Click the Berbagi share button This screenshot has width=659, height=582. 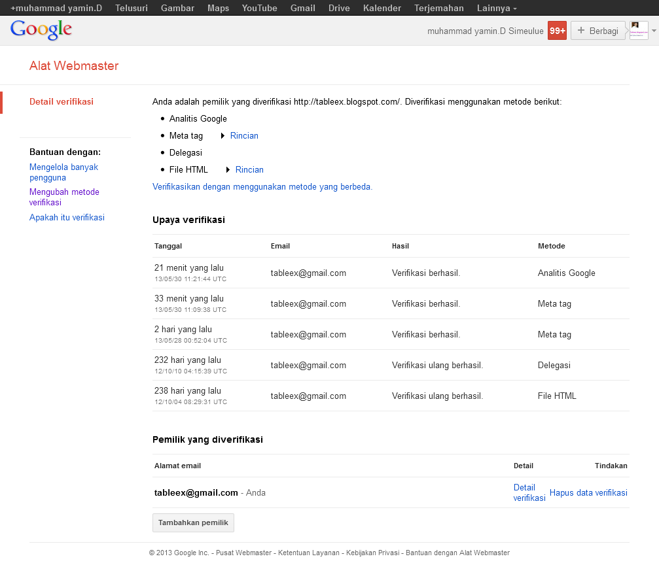[x=597, y=31]
